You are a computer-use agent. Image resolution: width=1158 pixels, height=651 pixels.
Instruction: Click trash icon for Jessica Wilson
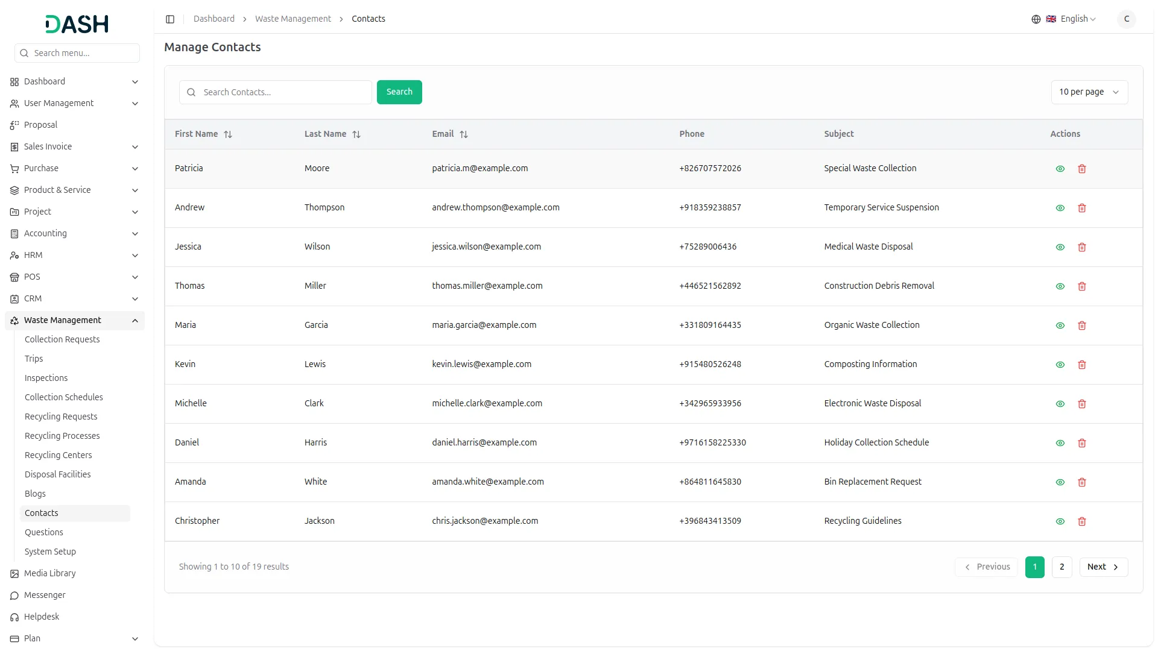1081,247
